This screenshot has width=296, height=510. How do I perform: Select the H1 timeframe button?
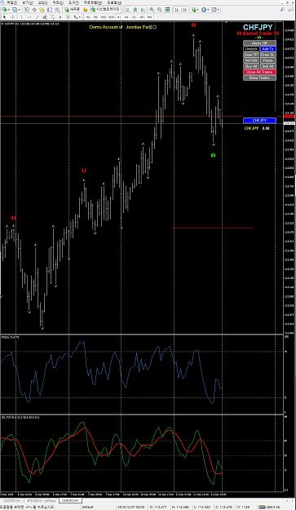coord(119,16)
